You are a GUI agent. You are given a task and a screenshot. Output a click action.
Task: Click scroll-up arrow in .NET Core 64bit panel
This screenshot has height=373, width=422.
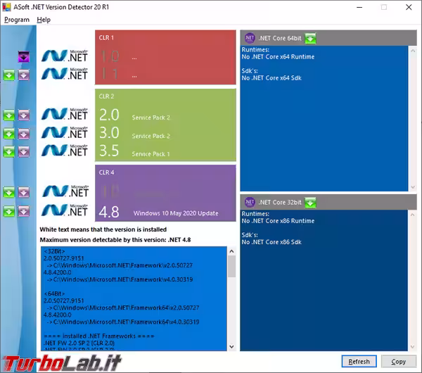(x=413, y=51)
